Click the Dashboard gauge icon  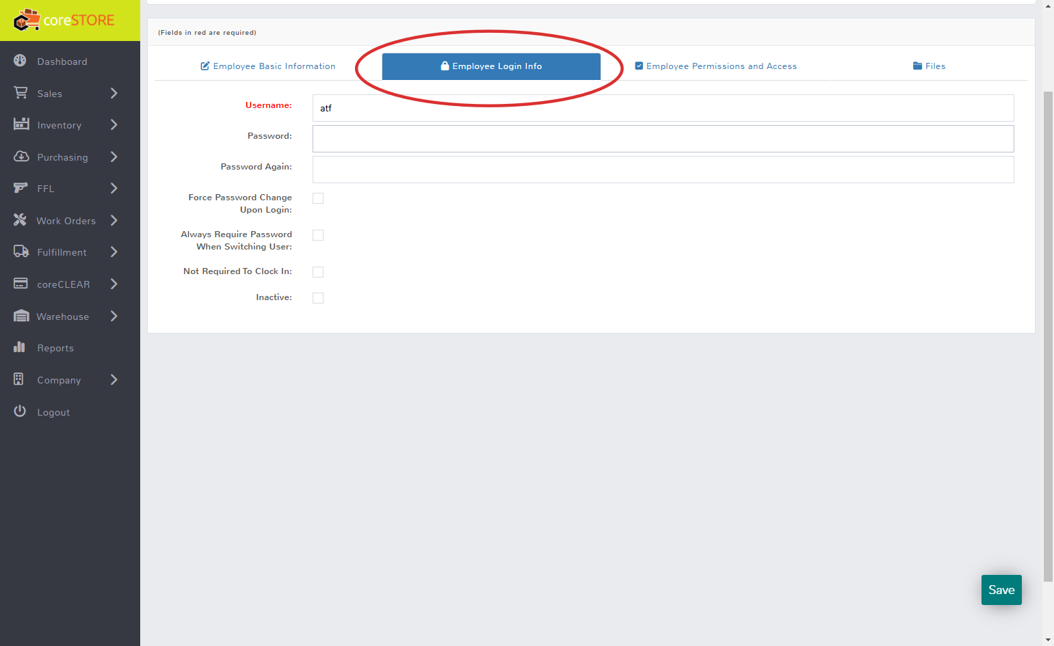(21, 61)
